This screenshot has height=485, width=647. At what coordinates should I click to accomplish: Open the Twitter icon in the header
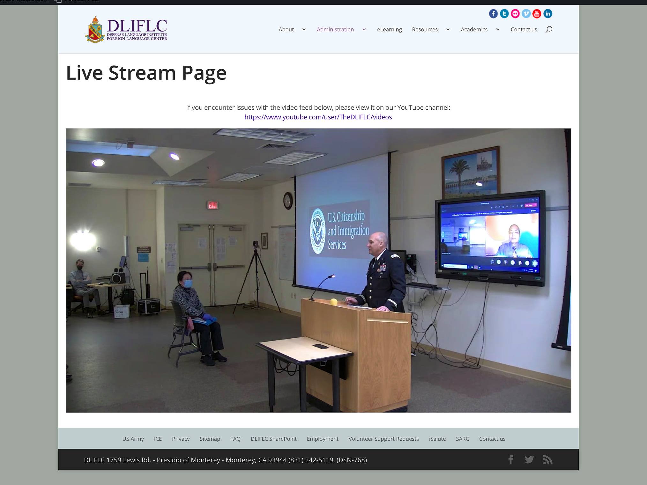[504, 14]
